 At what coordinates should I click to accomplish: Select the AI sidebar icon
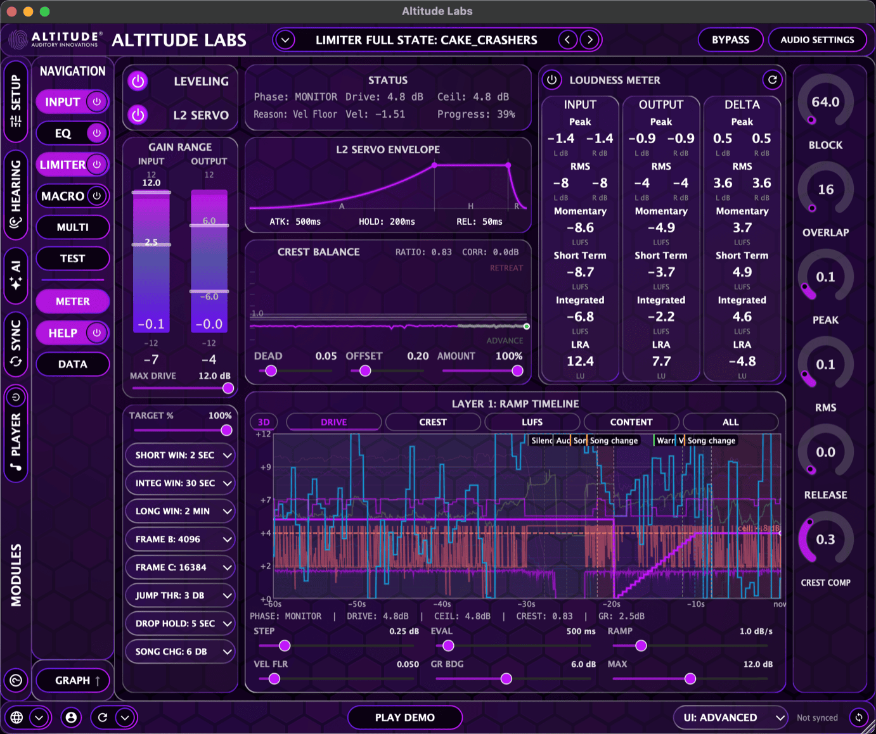(16, 276)
